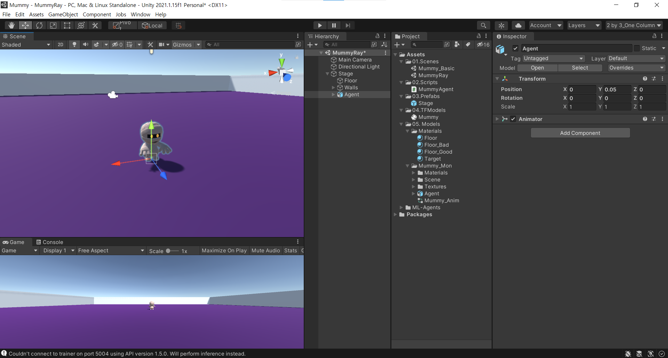This screenshot has height=358, width=668.
Task: Open the Component menu
Action: coord(97,14)
